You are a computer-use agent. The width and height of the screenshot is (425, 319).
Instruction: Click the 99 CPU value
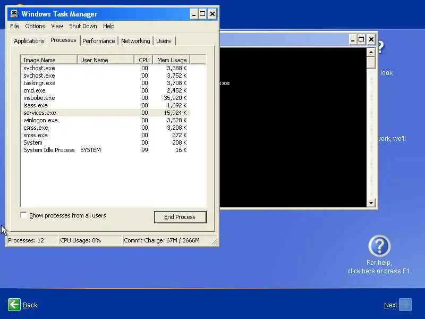tap(144, 150)
